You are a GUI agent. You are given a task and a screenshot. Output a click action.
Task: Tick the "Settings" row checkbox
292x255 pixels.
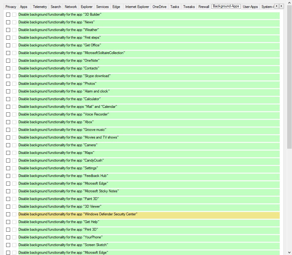pos(8,168)
